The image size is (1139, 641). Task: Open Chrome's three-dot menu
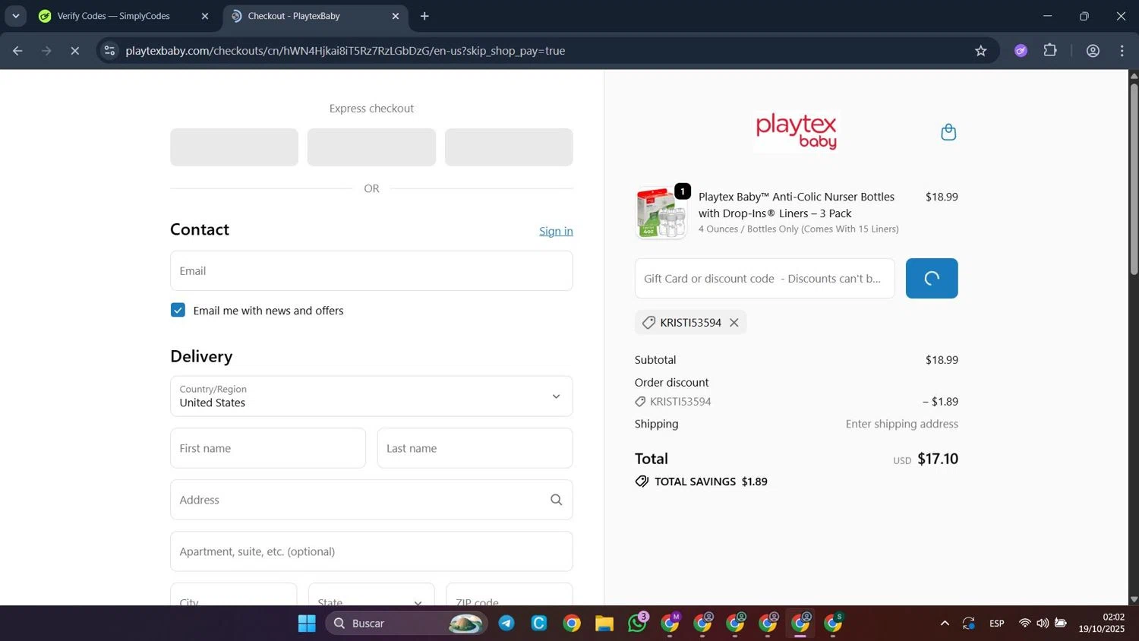tap(1122, 51)
